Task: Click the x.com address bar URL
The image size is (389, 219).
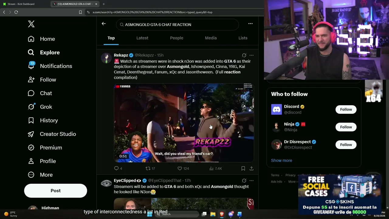Action: click(152, 12)
